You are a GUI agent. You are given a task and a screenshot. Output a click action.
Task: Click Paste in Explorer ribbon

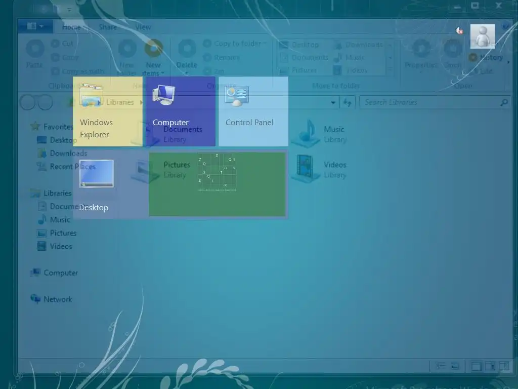click(35, 54)
